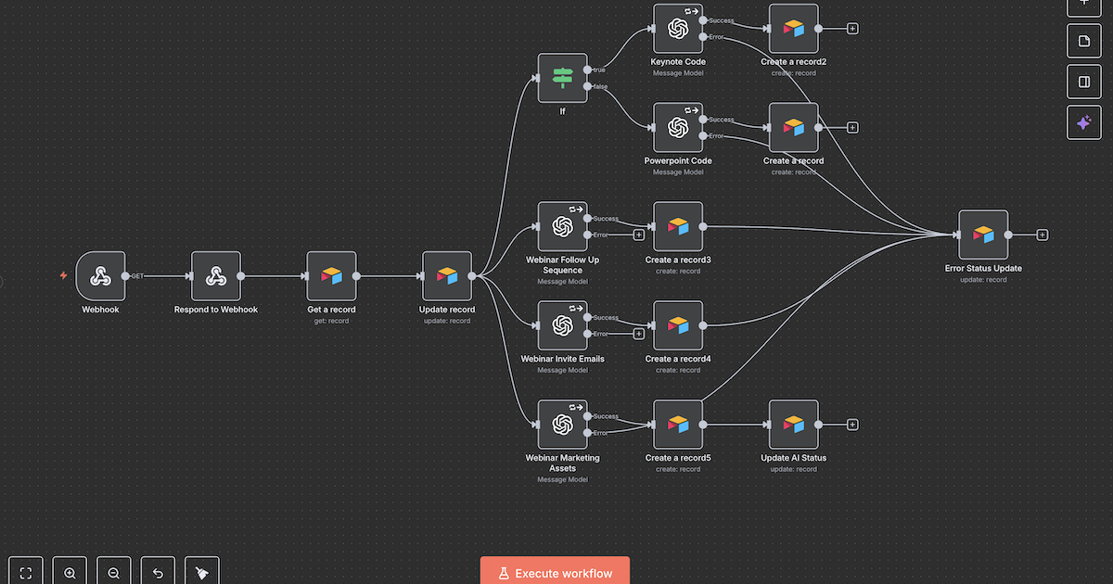Click the Webinar Marketing Assets node
The height and width of the screenshot is (584, 1113).
pos(563,425)
